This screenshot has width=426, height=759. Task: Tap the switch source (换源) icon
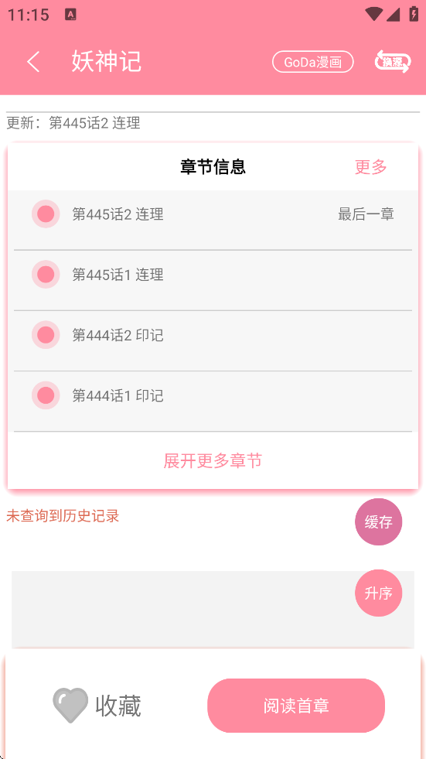[x=393, y=62]
